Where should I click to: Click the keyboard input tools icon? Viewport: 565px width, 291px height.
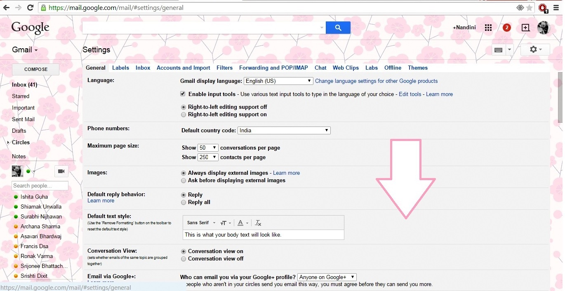point(499,49)
